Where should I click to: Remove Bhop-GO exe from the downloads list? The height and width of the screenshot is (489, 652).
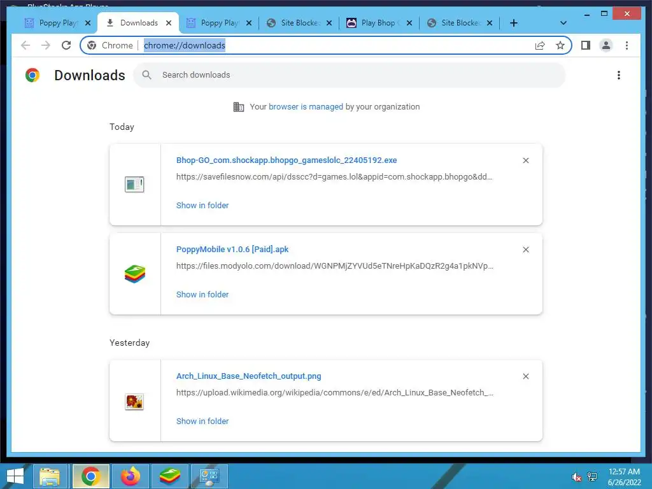tap(525, 160)
